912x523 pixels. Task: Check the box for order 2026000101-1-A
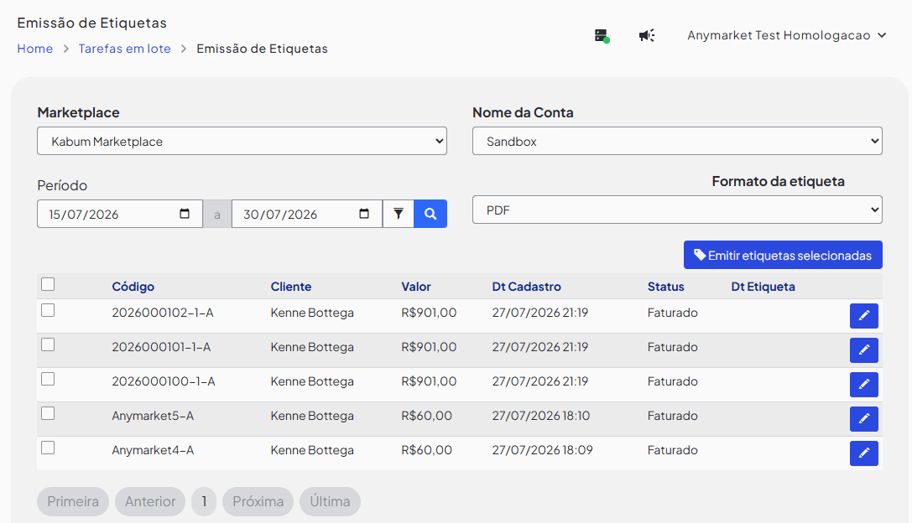coord(49,344)
